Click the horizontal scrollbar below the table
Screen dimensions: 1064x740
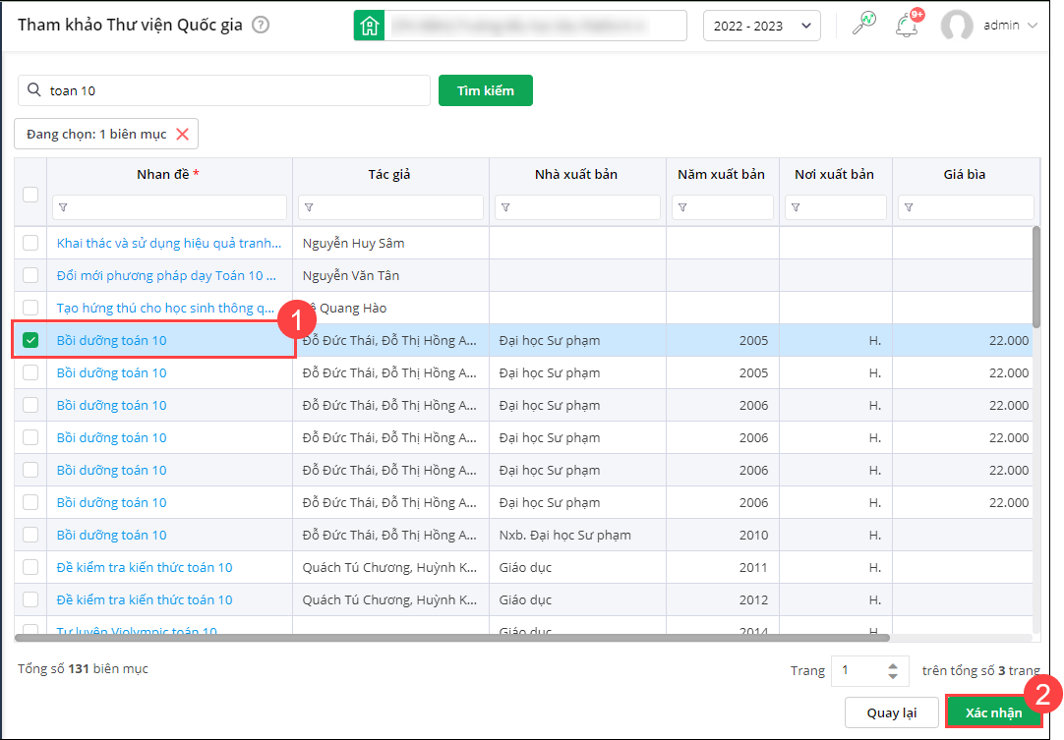(452, 638)
